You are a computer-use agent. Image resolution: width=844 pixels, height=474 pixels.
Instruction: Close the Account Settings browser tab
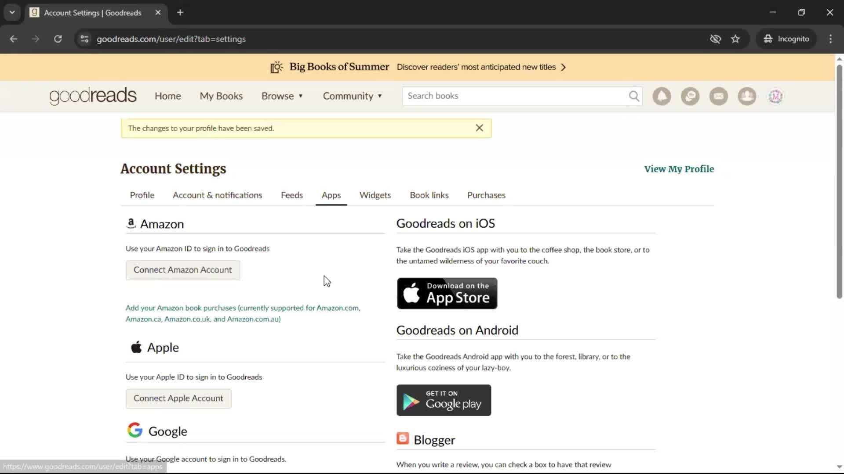pyautogui.click(x=158, y=13)
